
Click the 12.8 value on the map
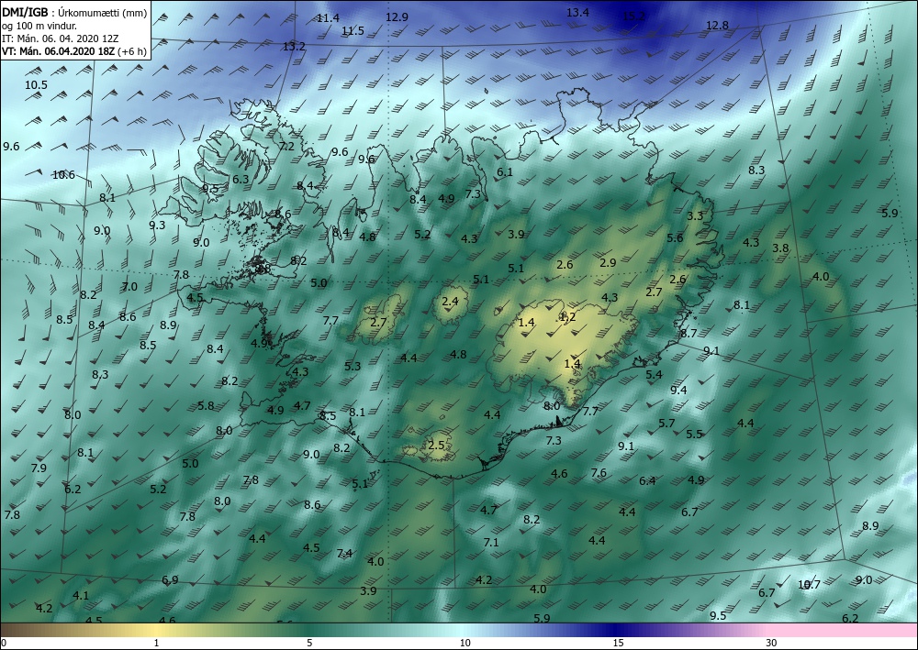coord(717,25)
